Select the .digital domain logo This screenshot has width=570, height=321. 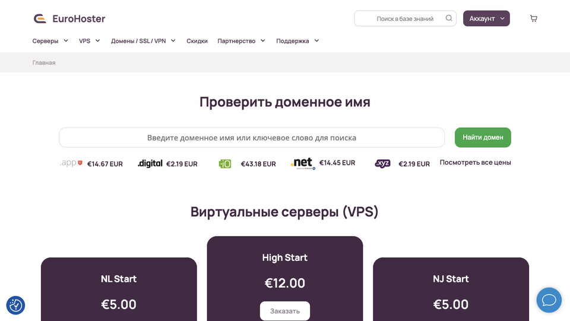(150, 163)
